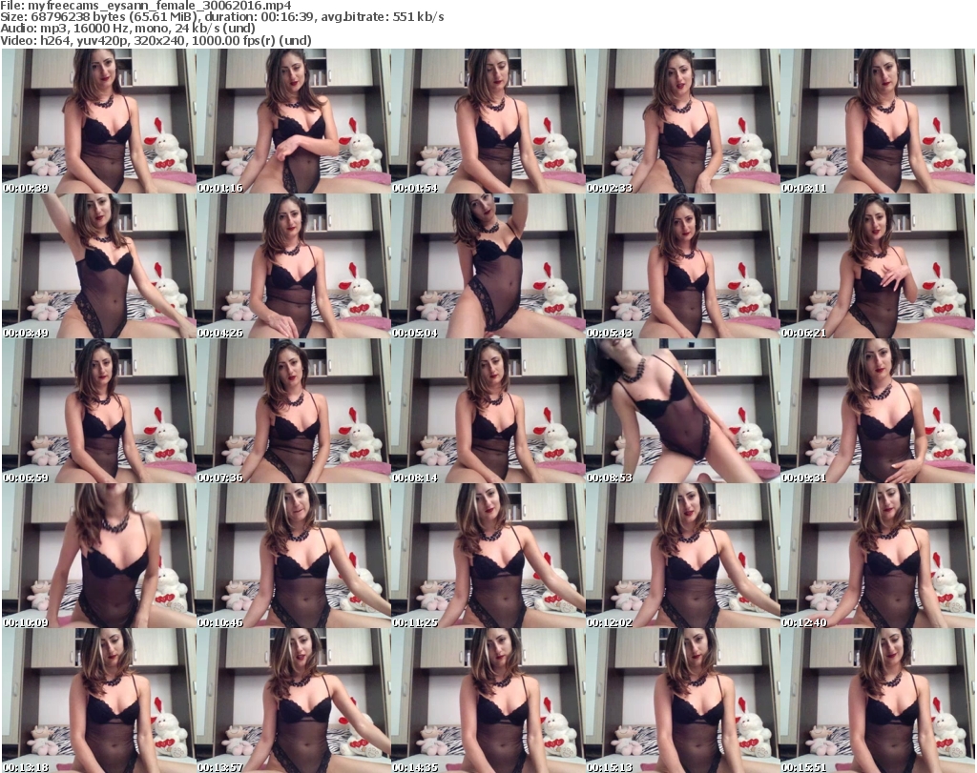Select the thumbnail frame stamped 00:01:54

pos(488,121)
